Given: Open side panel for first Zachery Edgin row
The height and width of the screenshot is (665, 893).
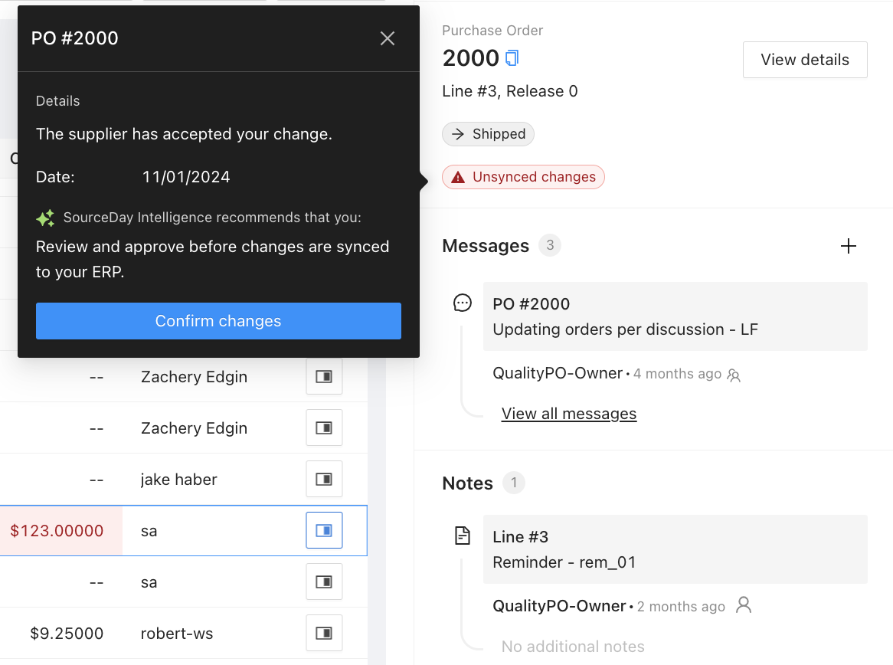Looking at the screenshot, I should (324, 377).
